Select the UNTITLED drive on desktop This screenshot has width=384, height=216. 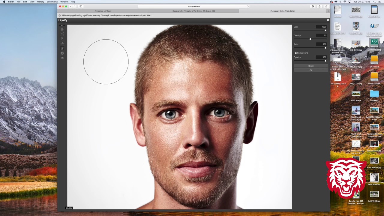pyautogui.click(x=374, y=62)
